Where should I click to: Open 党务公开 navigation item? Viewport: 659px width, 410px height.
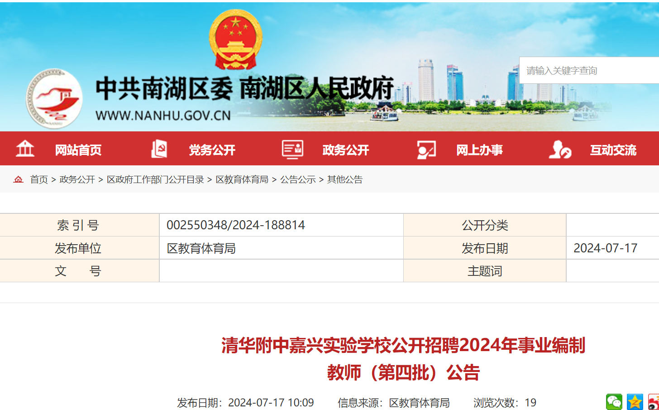click(x=212, y=150)
